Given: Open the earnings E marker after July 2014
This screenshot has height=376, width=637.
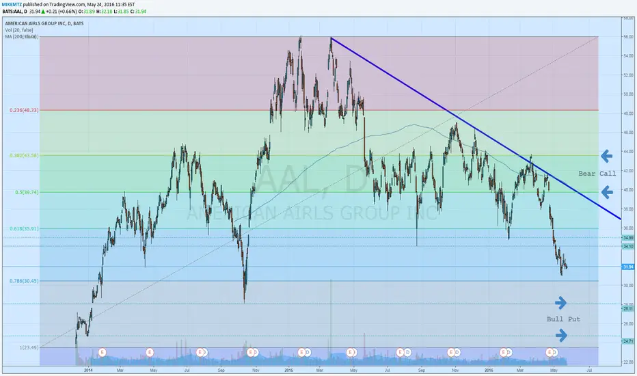Looking at the screenshot, I should click(x=200, y=353).
